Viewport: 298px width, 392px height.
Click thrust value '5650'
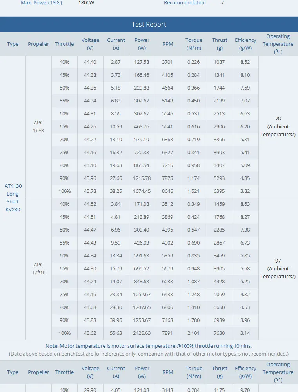(219, 307)
